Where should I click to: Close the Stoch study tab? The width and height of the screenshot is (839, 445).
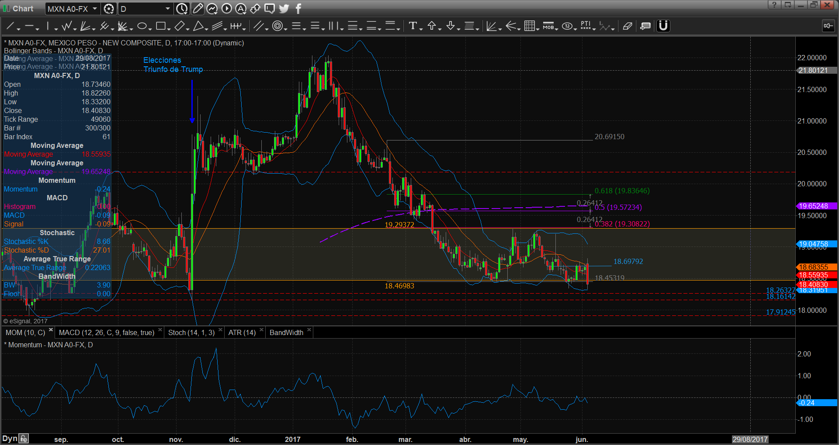(220, 330)
